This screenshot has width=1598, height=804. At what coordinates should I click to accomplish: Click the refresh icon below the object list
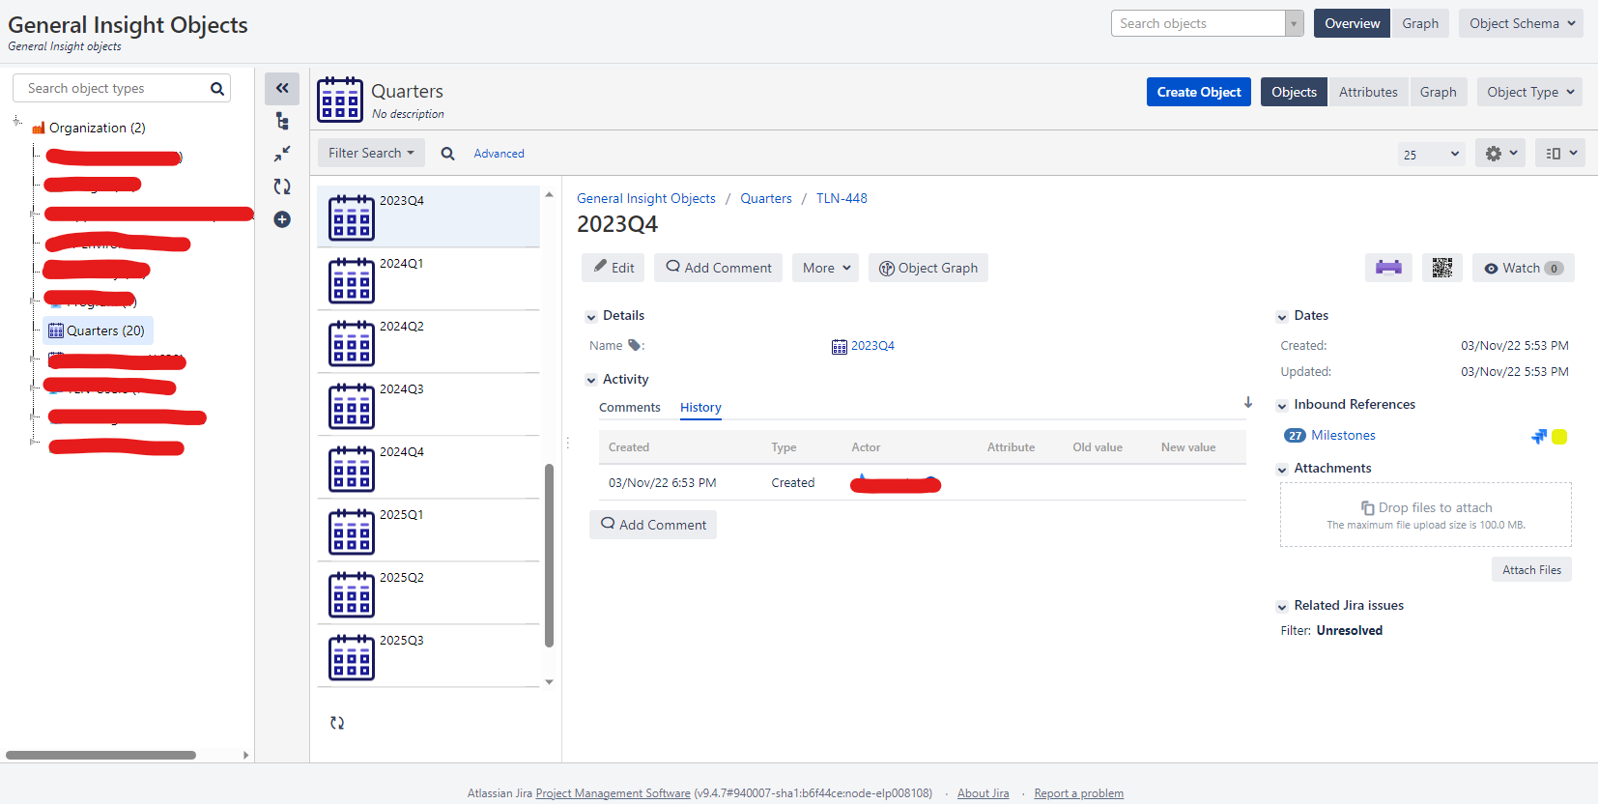click(337, 723)
